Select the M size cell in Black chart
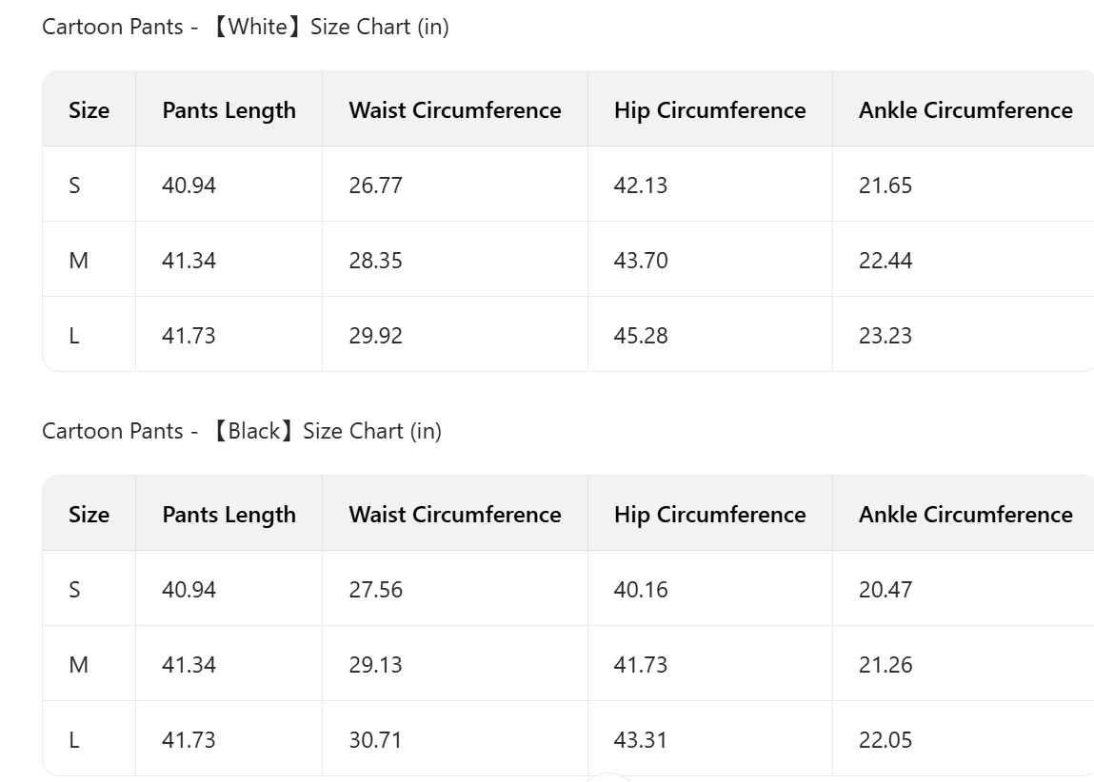Screen dimensions: 1094x782 78,665
